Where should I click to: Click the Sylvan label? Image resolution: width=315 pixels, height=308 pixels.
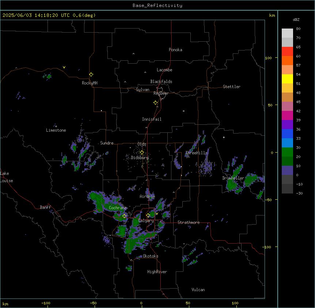coord(143,90)
